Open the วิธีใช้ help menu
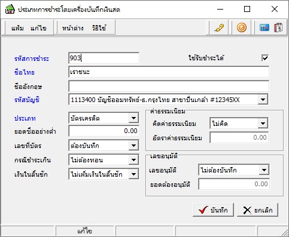 point(99,28)
